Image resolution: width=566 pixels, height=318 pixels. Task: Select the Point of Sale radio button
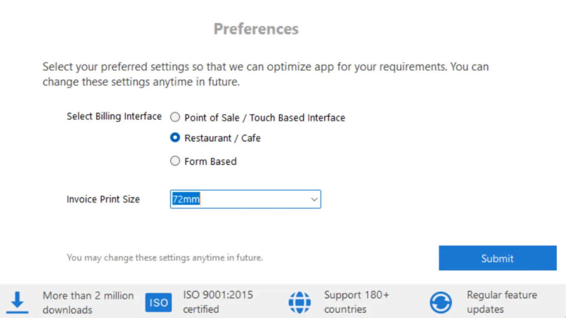tap(175, 118)
